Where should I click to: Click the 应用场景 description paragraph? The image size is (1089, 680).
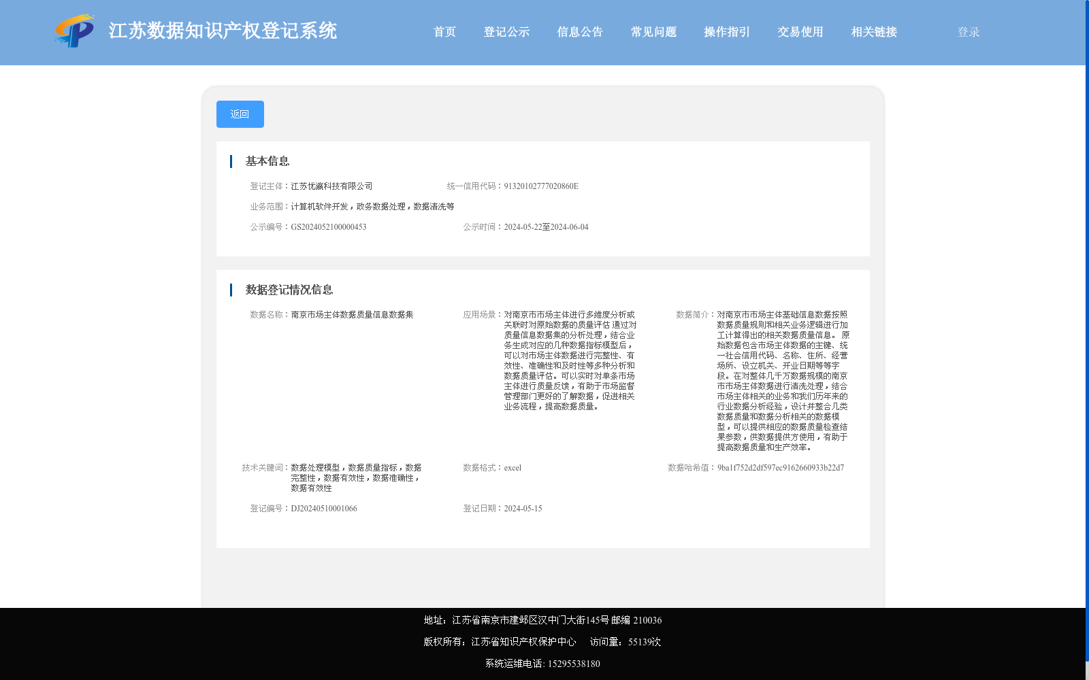coord(570,360)
